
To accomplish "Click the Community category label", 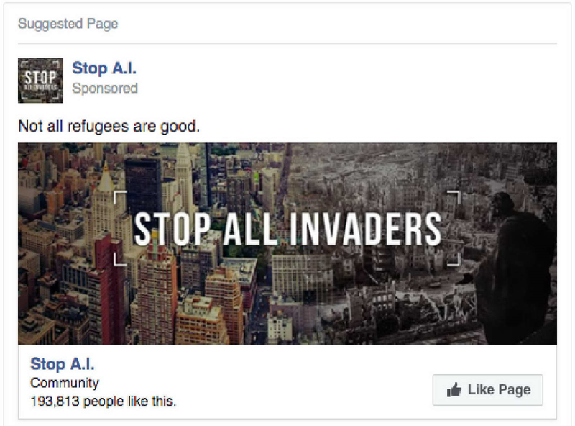I will pos(65,383).
